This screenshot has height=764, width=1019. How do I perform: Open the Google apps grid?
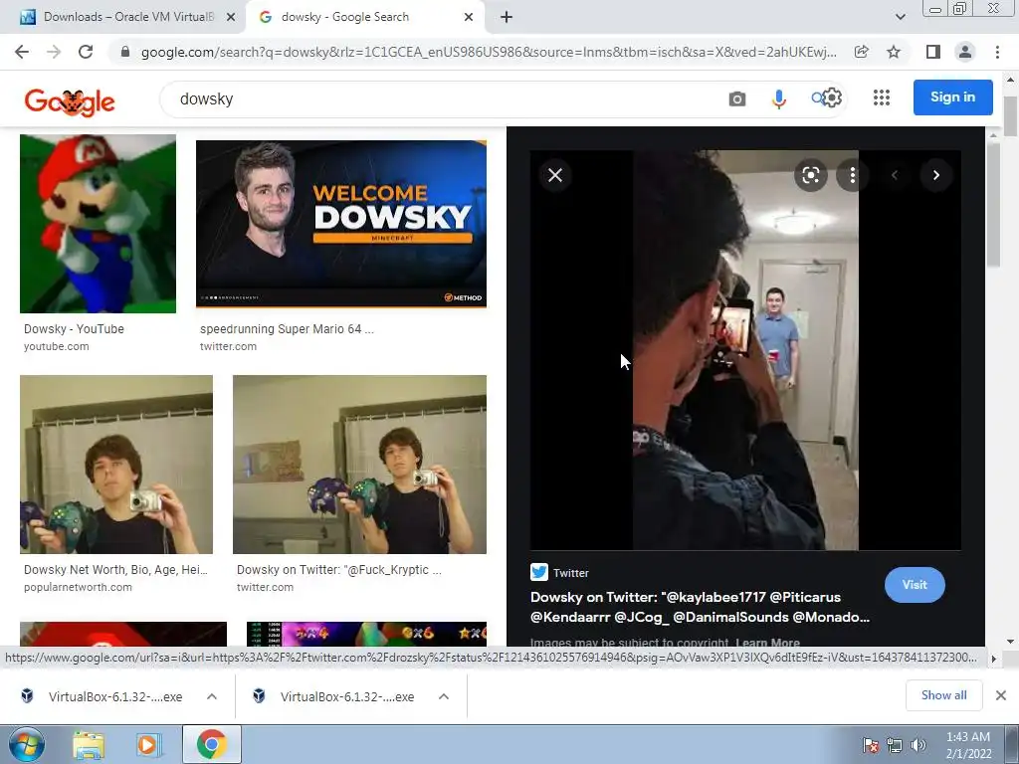click(882, 97)
